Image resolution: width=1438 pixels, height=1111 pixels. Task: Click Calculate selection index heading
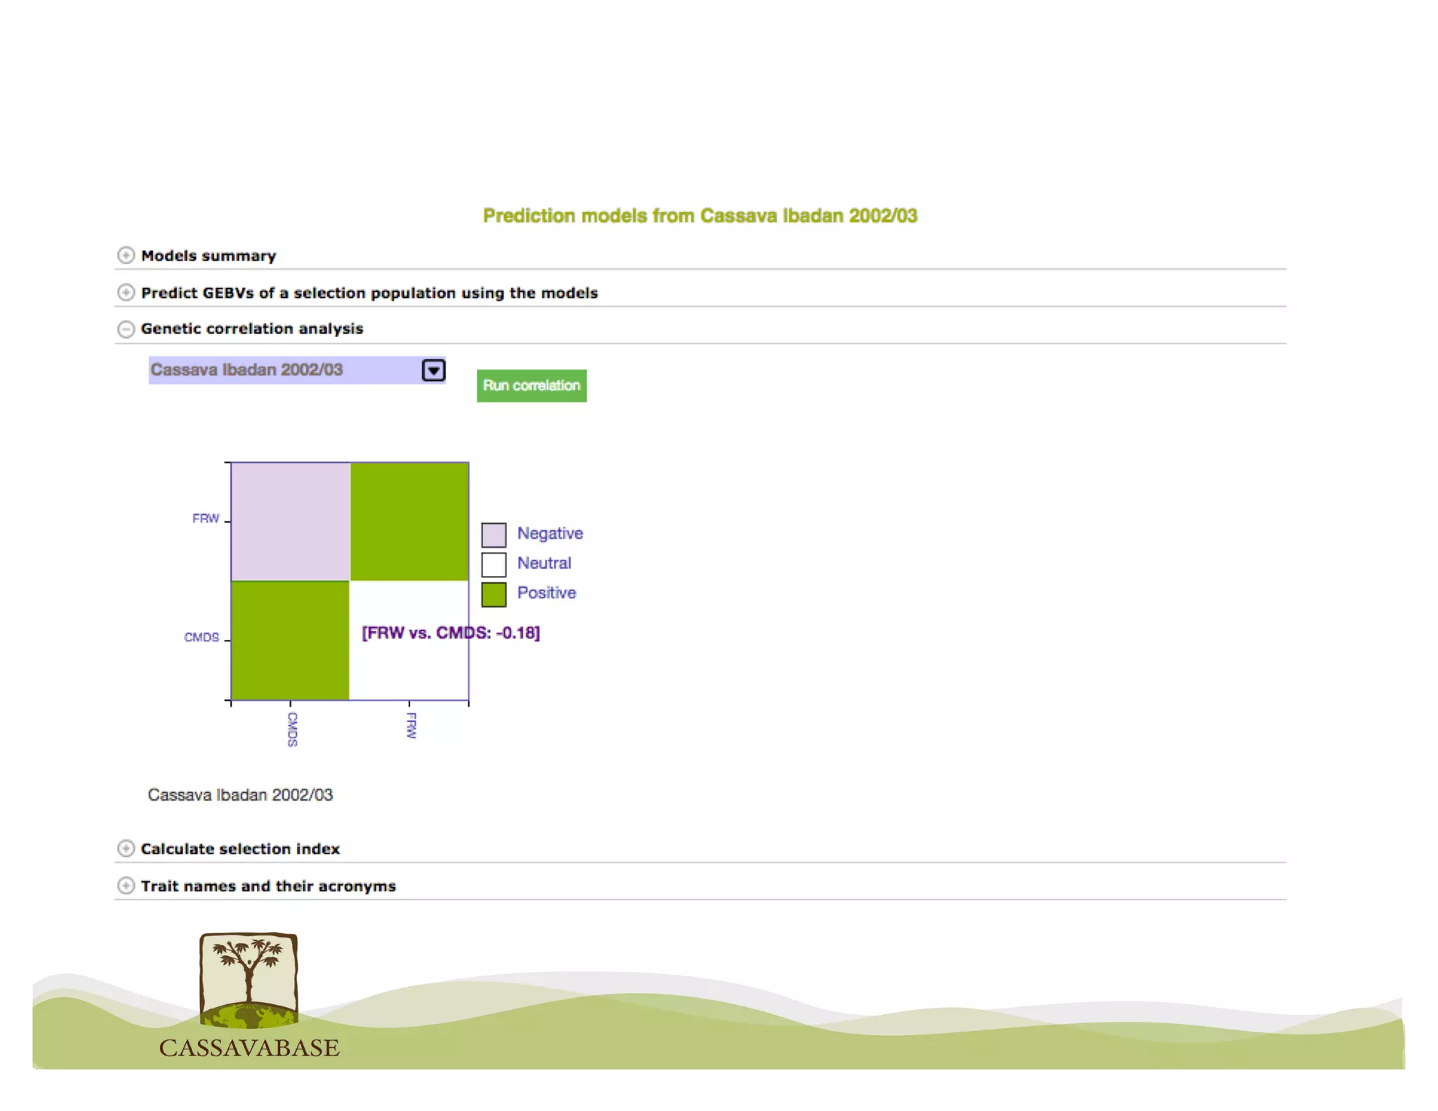click(x=240, y=849)
